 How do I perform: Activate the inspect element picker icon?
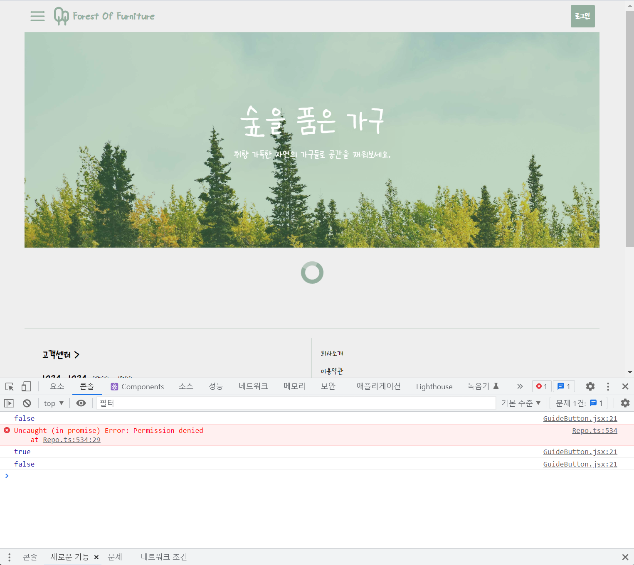[10, 386]
